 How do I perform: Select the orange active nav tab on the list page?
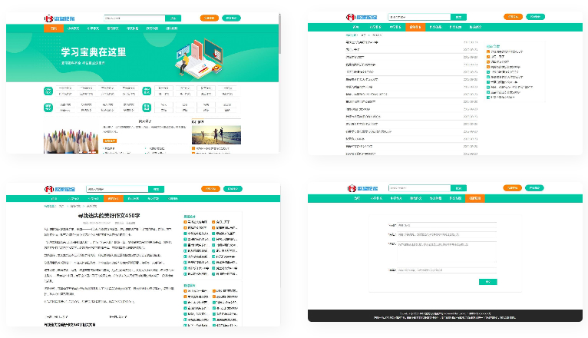[415, 27]
